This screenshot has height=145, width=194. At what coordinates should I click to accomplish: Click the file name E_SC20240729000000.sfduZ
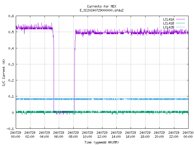[x=102, y=10]
